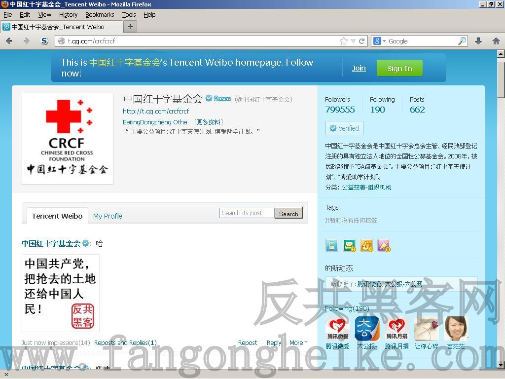Open the Bookmarks menu
The height and width of the screenshot is (379, 505).
coord(100,14)
